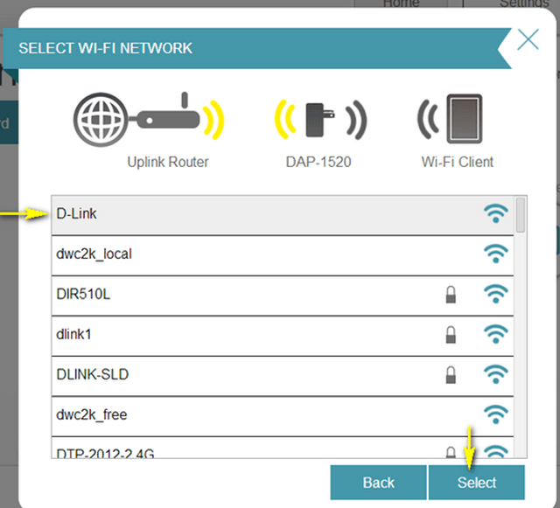Click the lock icon on DLINK-SLD row

pos(451,375)
